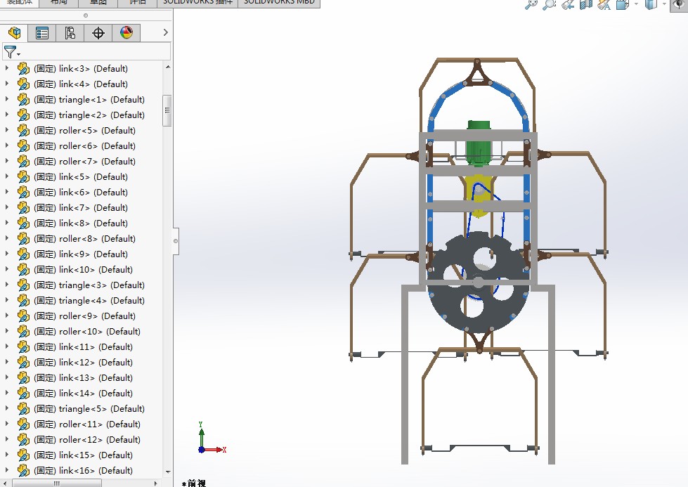Click the green motor in the model
This screenshot has width=688, height=487.
click(479, 143)
